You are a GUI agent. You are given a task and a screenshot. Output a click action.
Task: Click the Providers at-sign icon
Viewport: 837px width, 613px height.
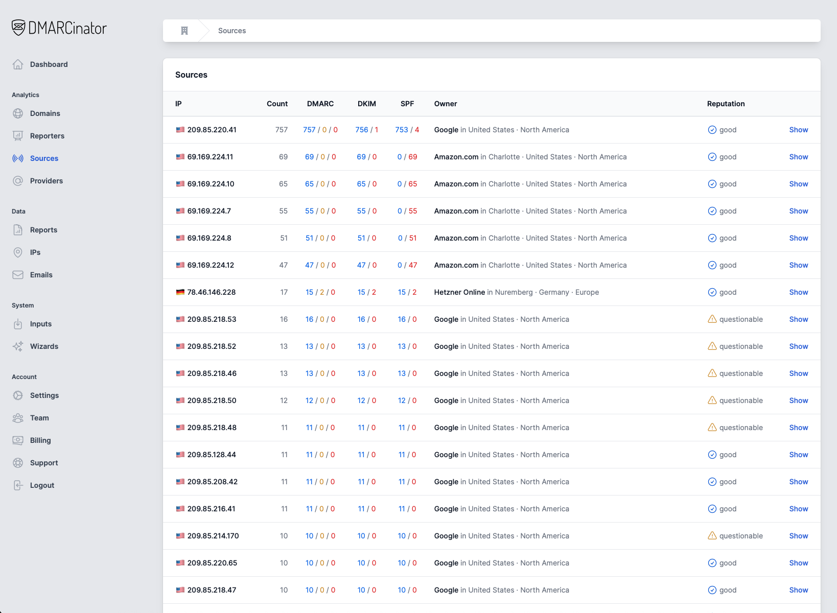(18, 181)
